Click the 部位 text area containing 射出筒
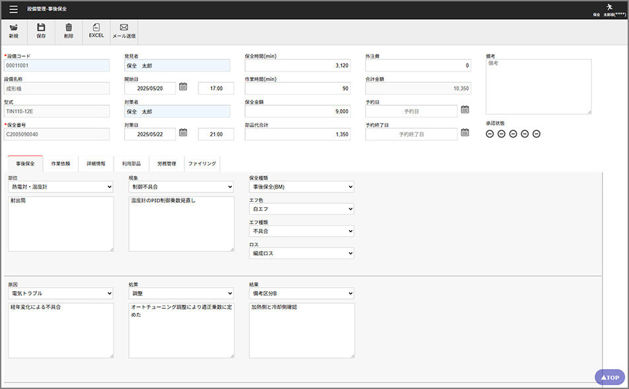 [x=61, y=224]
